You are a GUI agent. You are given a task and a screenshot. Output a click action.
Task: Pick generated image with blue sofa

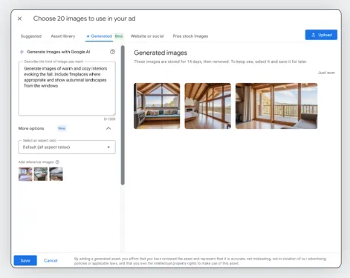[157, 106]
